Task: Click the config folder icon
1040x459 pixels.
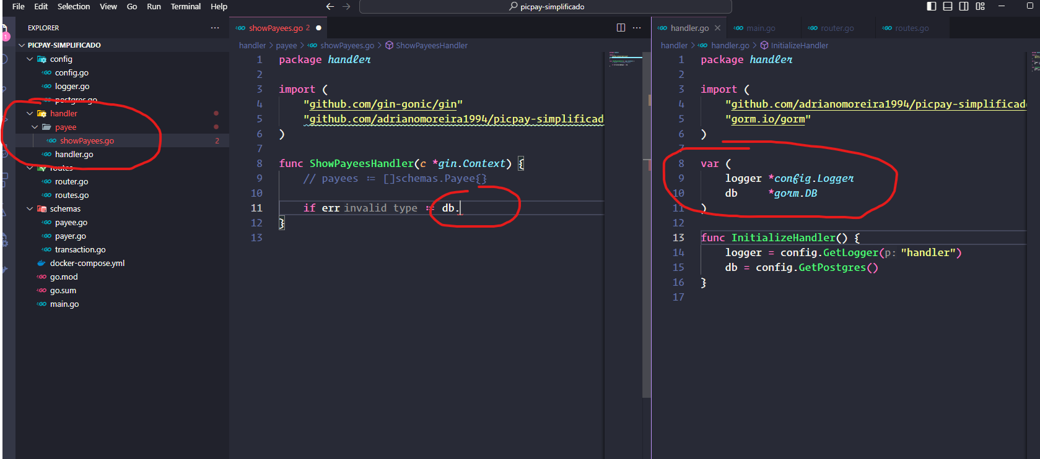Action: coord(42,59)
